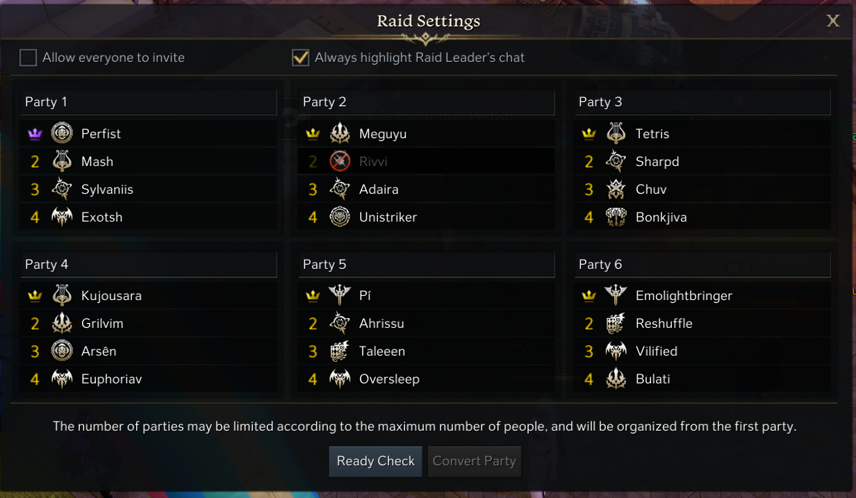Click player name Oversleep in Party 5
Viewport: 856px width, 498px height.
point(389,379)
